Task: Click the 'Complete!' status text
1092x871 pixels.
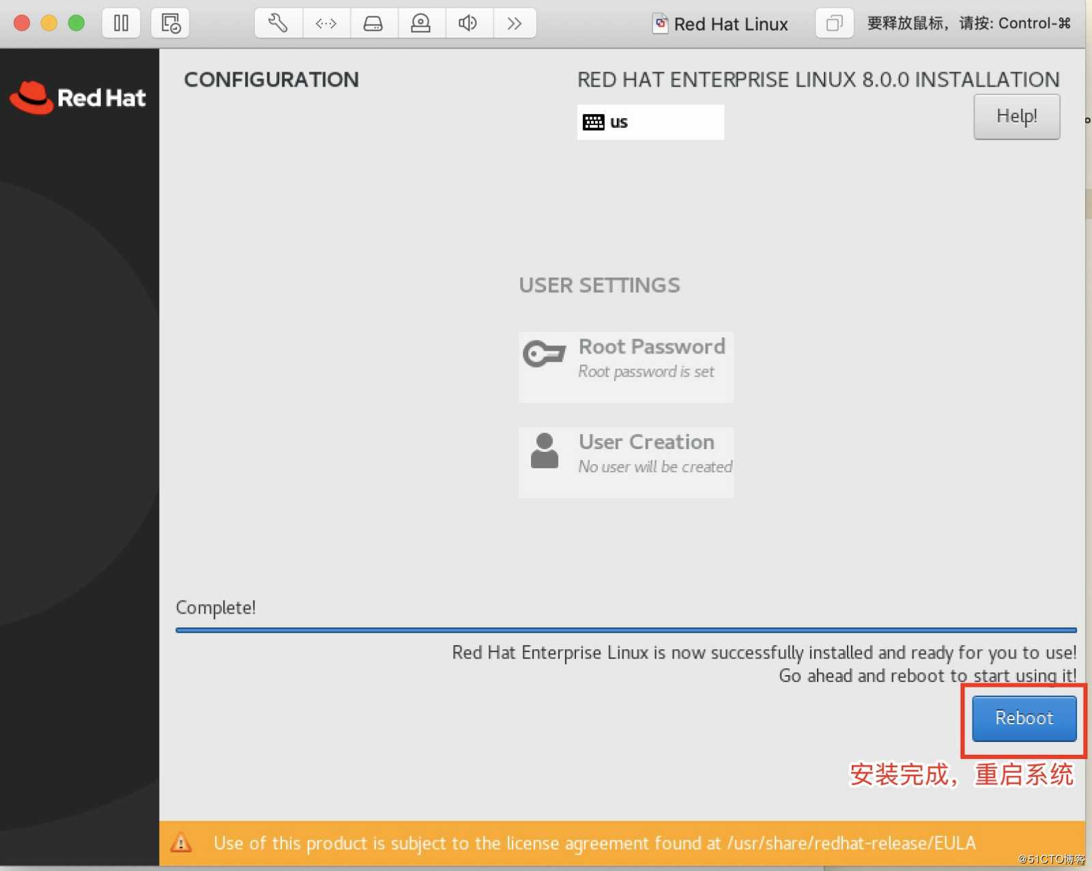Action: tap(216, 608)
